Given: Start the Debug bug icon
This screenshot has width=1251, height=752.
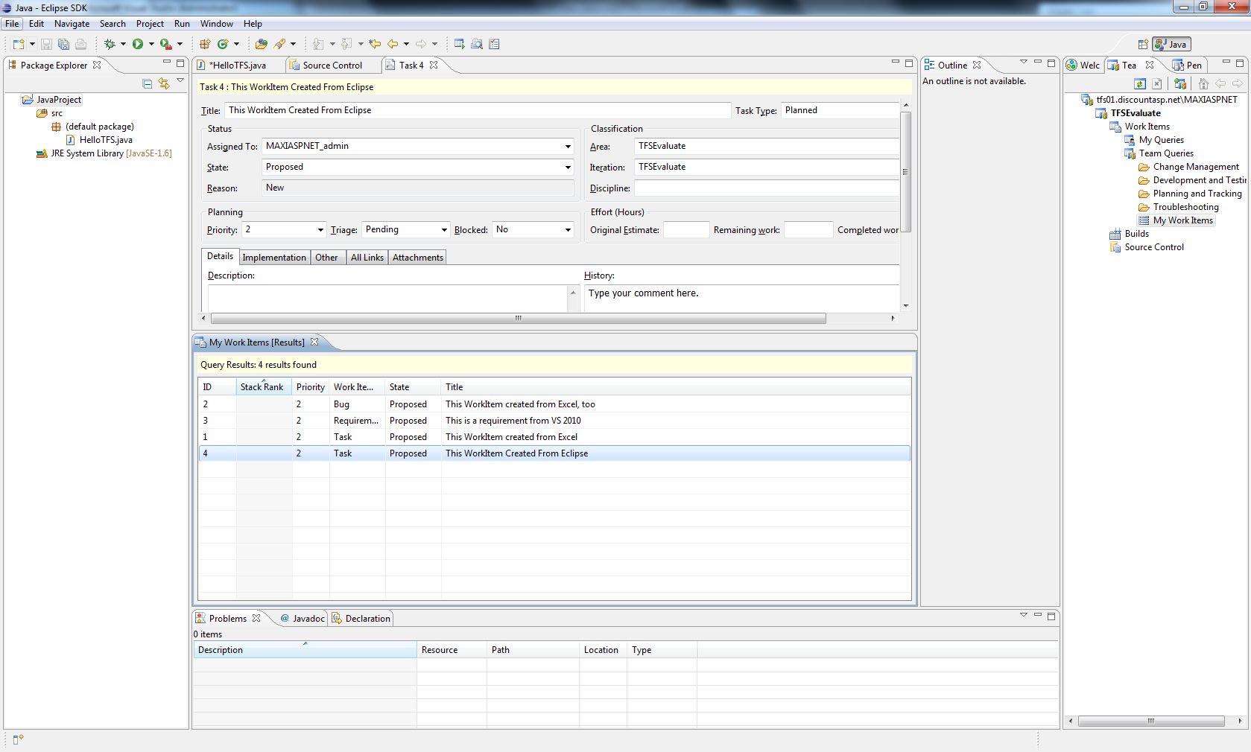Looking at the screenshot, I should [x=110, y=44].
